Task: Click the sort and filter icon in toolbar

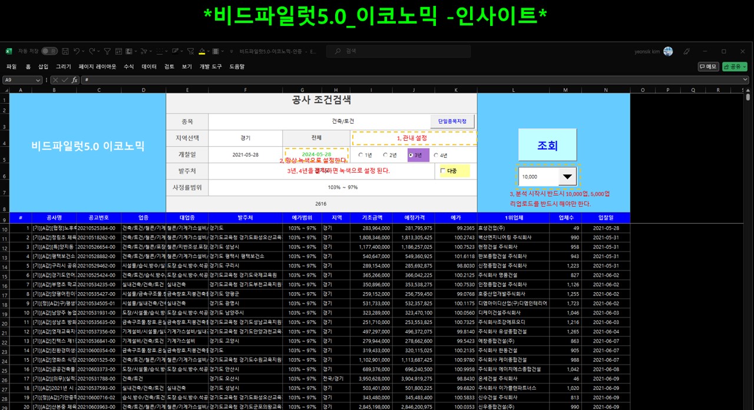Action: tap(144, 51)
